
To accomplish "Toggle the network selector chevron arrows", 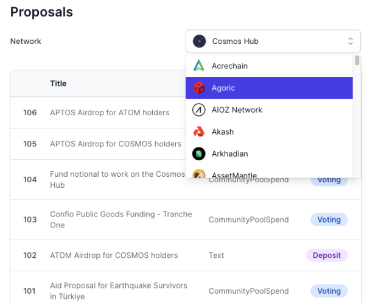I will click(x=350, y=41).
